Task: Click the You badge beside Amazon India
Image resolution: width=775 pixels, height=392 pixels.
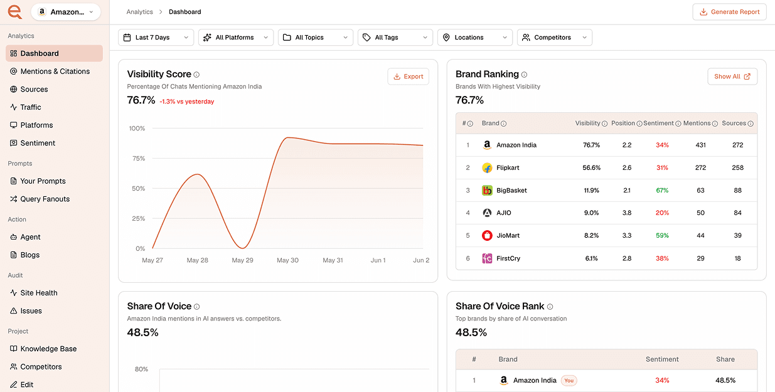Action: click(569, 380)
